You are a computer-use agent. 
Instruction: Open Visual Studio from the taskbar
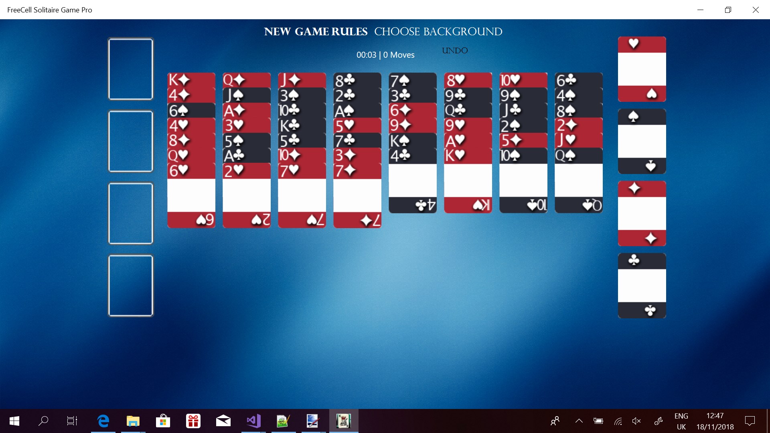tap(253, 421)
